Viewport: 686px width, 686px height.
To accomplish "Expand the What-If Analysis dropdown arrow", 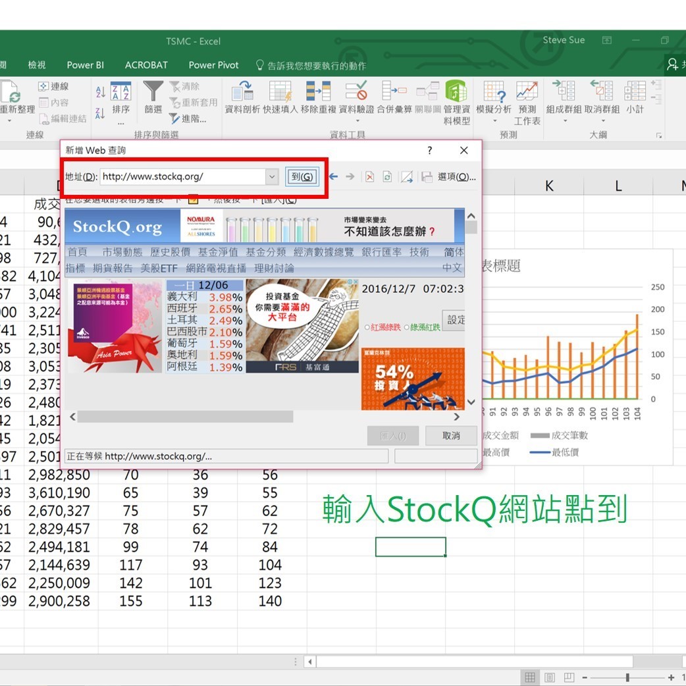I will 495,120.
